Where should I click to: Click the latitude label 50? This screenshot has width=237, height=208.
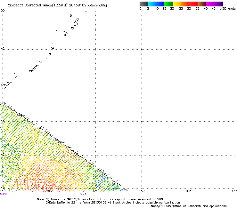[3, 11]
